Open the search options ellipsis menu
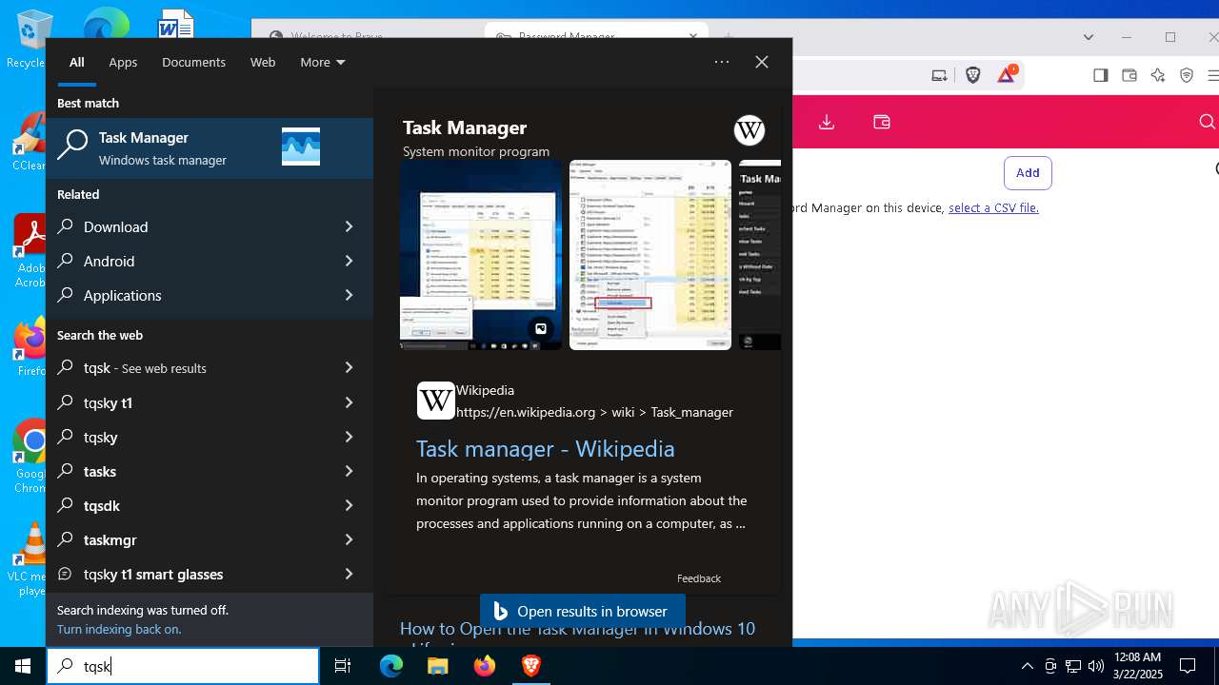1219x685 pixels. 722,62
